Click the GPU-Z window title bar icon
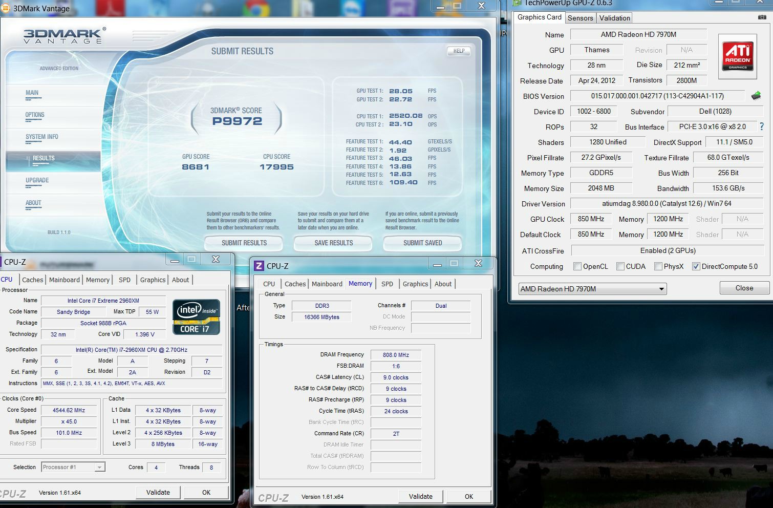The width and height of the screenshot is (773, 508). tap(517, 3)
